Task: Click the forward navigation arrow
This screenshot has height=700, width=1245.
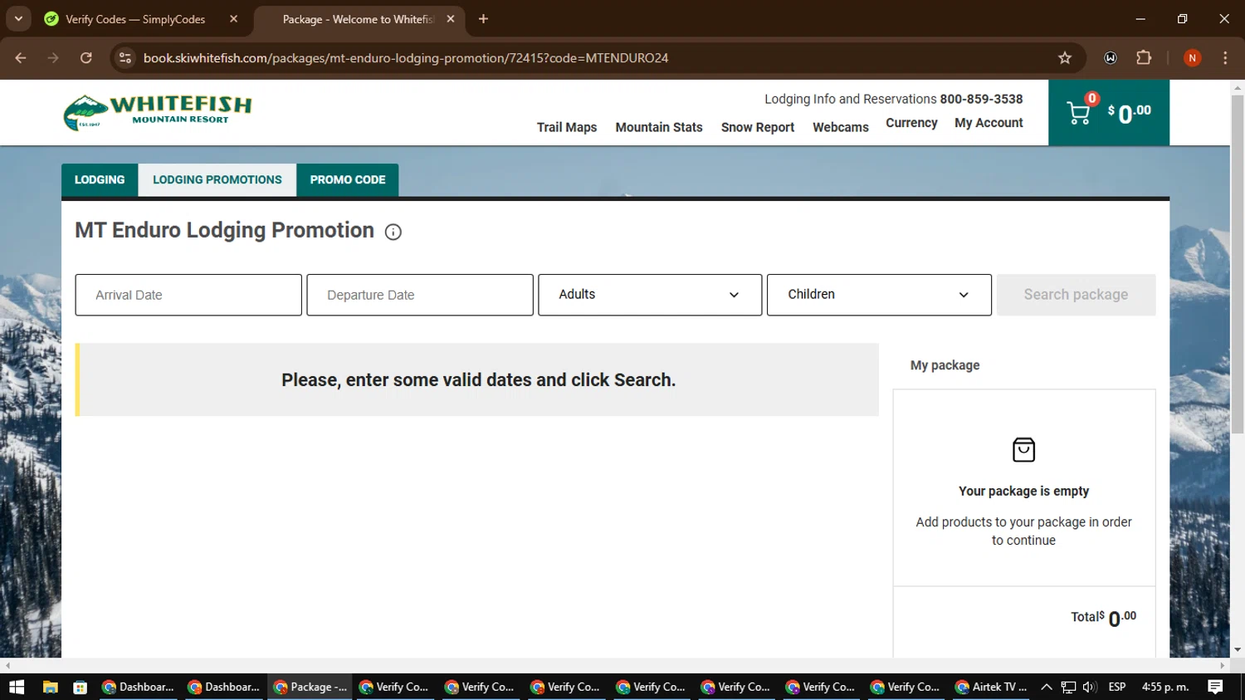Action: click(53, 58)
